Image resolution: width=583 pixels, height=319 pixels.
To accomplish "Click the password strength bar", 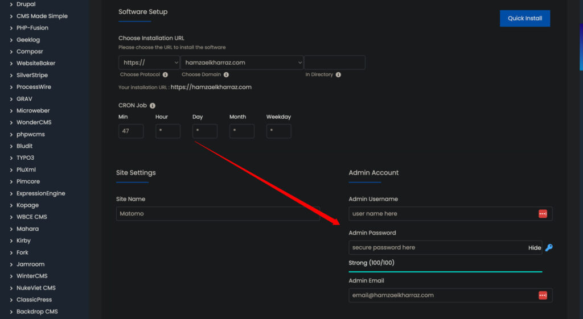I will click(445, 272).
